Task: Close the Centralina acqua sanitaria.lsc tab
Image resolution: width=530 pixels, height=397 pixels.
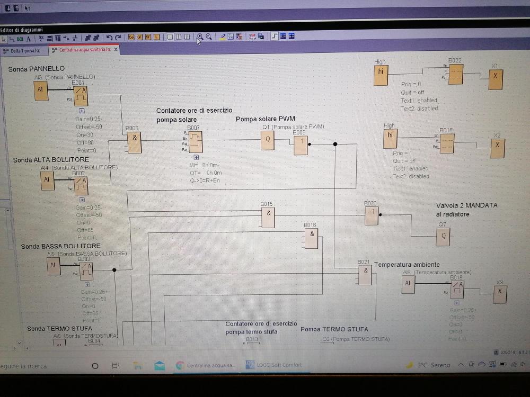Action: click(x=116, y=50)
